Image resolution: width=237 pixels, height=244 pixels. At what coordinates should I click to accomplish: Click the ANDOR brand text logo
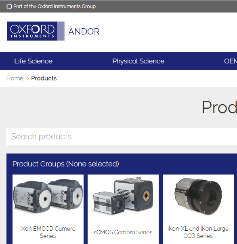[x=84, y=32]
